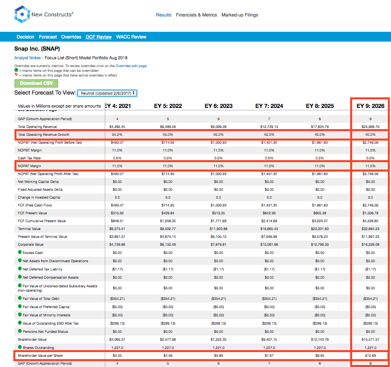Click the red legend marker for active overrides
Screen dimensions: 391x367
[16, 75]
